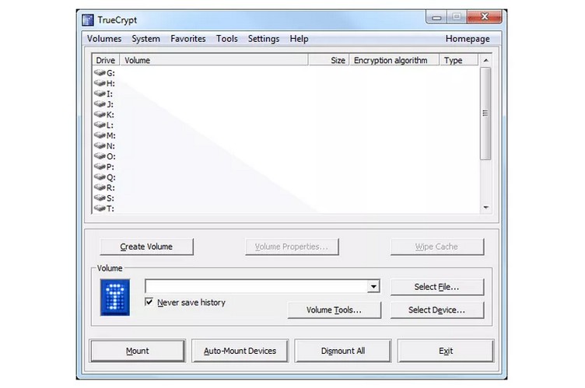Click the blue TrueCrypt logo in Volume group
This screenshot has height=388, width=585.
point(115,297)
